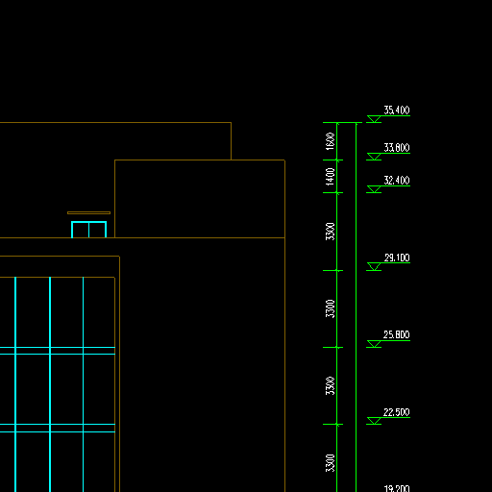Select the triangle level marker under 32.400
Image resolution: width=492 pixels, height=492 pixels.
374,189
